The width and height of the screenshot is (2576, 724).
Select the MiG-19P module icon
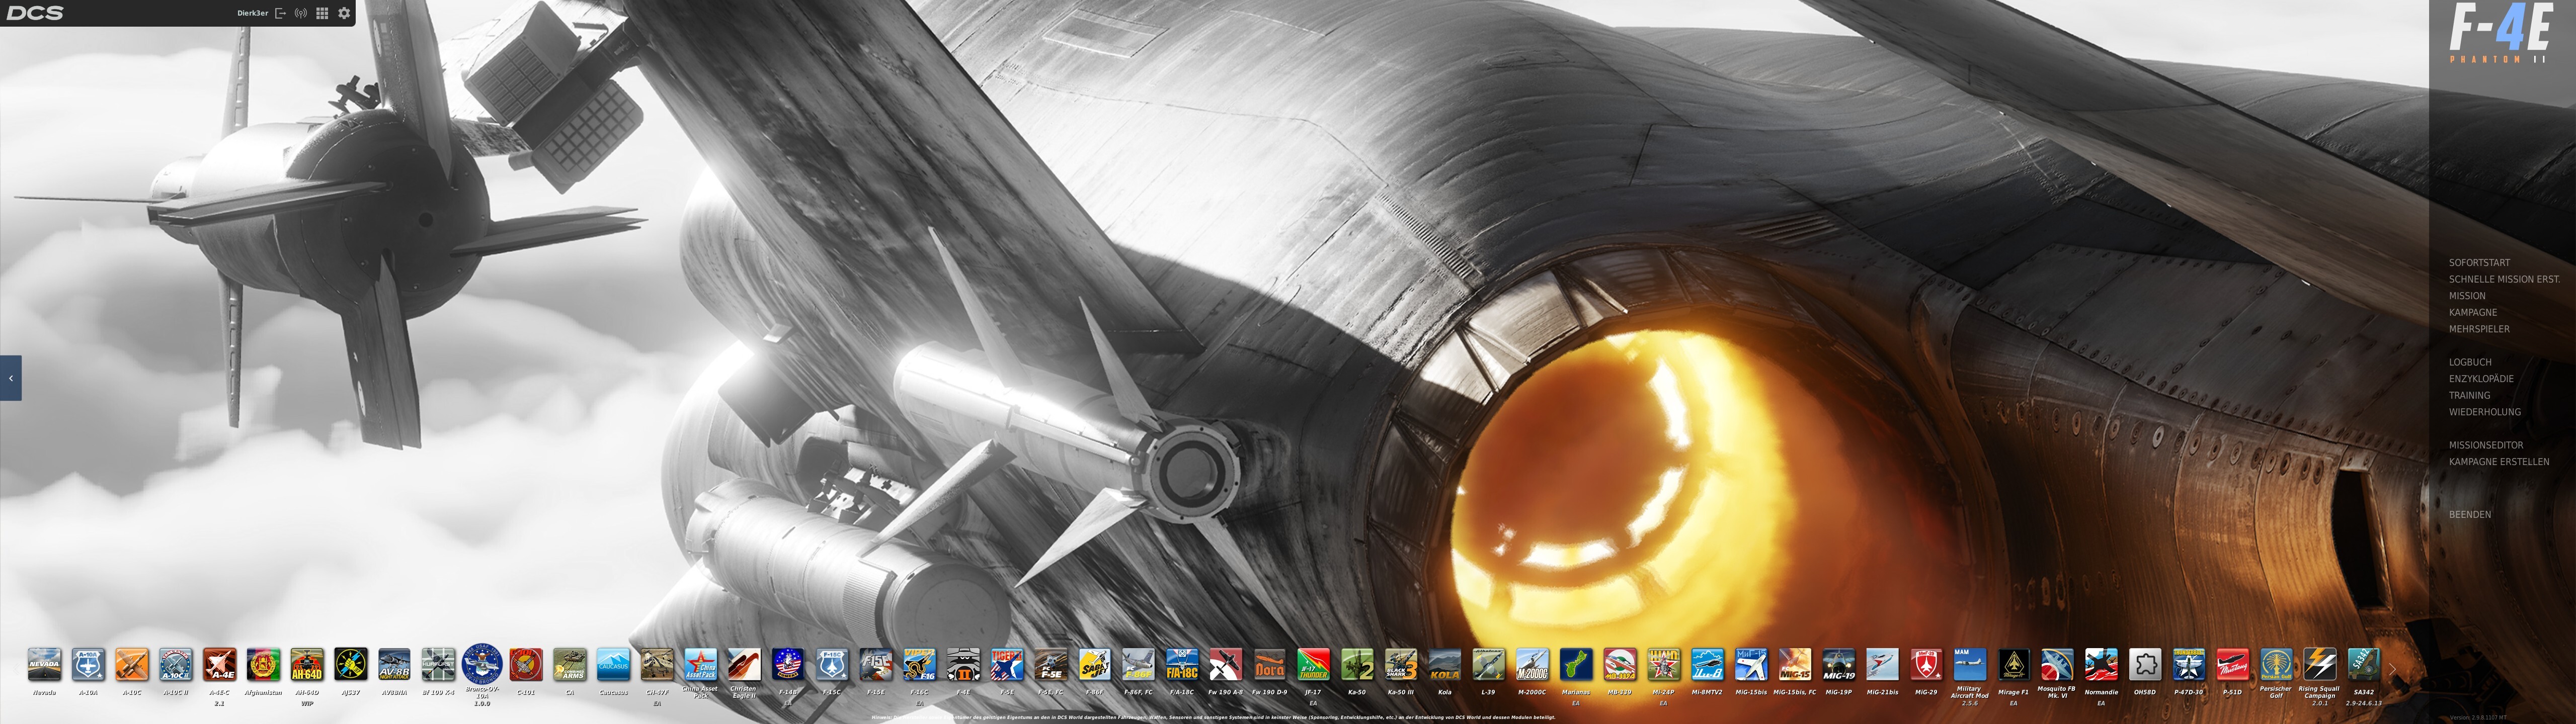pos(1839,664)
